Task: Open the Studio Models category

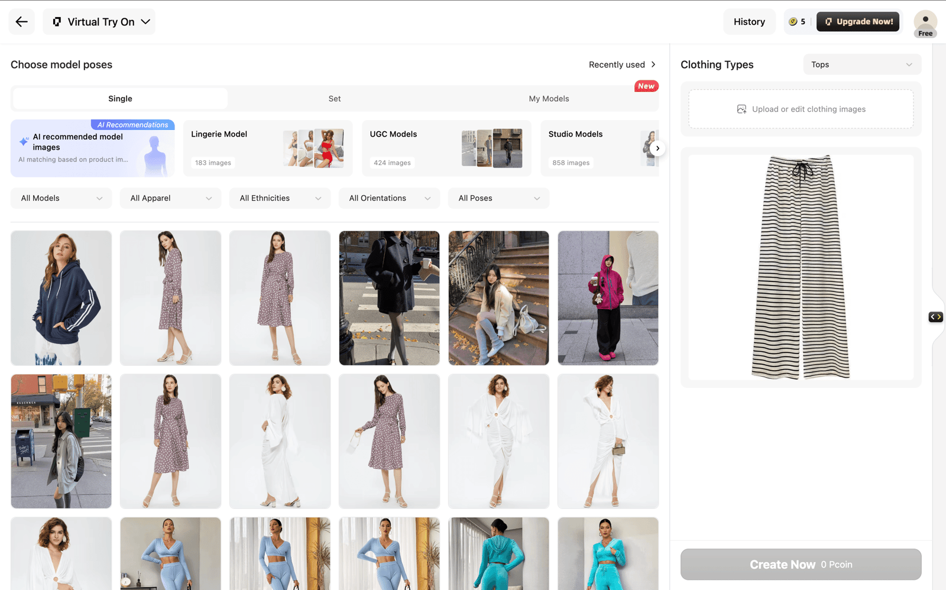Action: [x=600, y=148]
